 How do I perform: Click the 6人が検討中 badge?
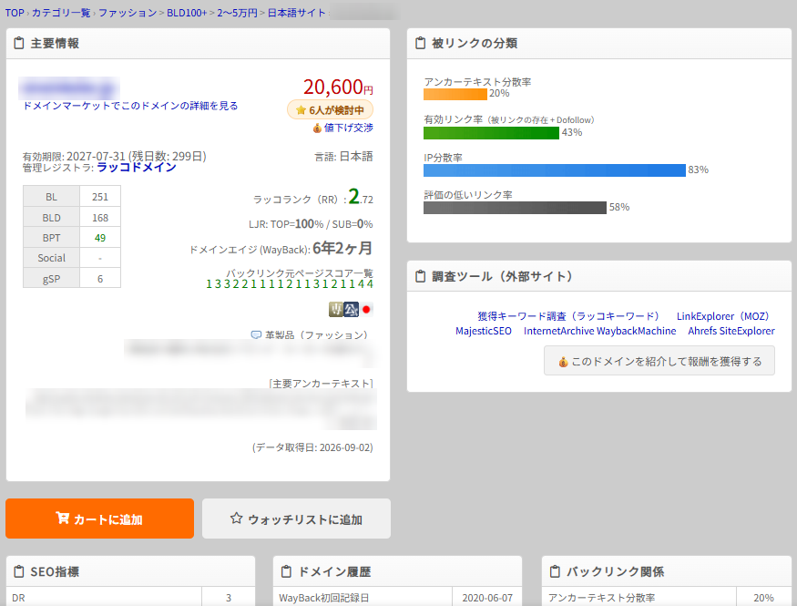coord(330,110)
